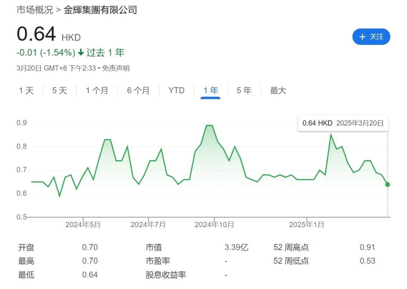Select the 1 天 range tab

pos(26,91)
